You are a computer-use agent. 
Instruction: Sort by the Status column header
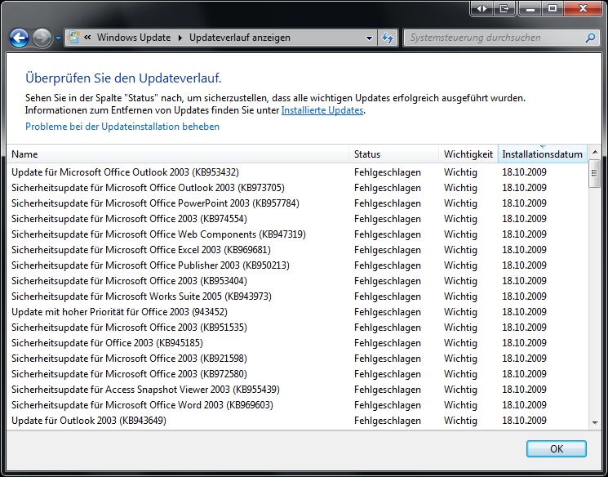coord(393,154)
